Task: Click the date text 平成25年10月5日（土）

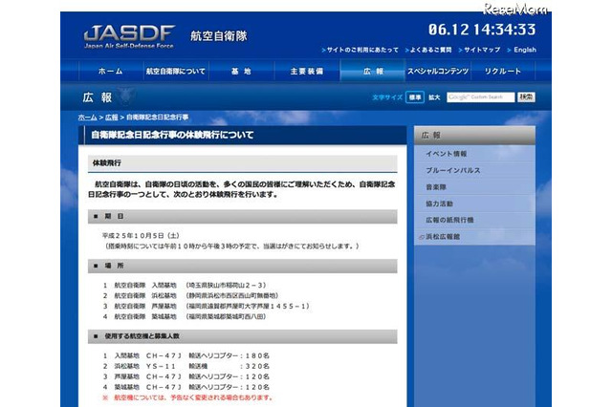Action: tap(141, 235)
